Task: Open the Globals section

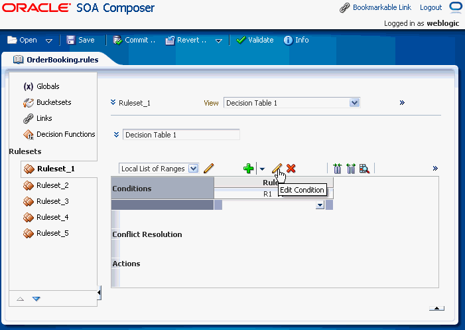Action: tap(48, 86)
